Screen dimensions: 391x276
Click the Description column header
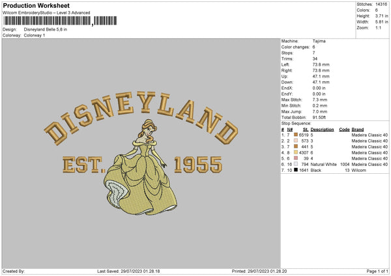(x=322, y=129)
